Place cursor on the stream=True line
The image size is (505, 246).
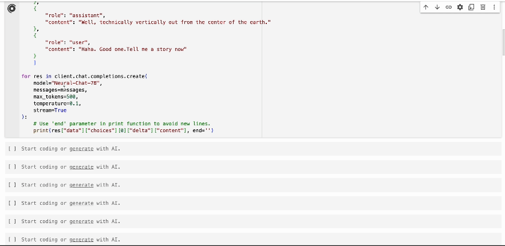(50, 110)
